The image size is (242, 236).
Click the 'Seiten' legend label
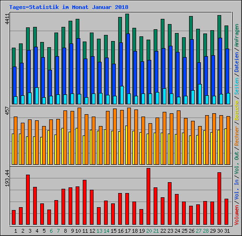point(237,86)
